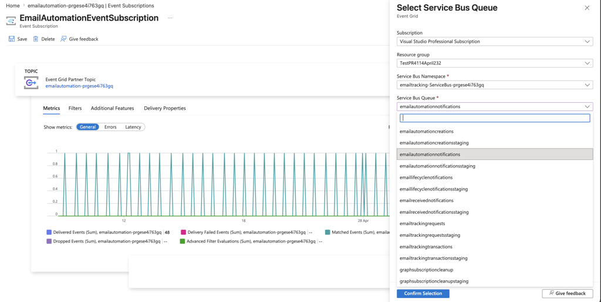Select emailautomationcreations queue
The height and width of the screenshot is (302, 601).
click(x=495, y=131)
